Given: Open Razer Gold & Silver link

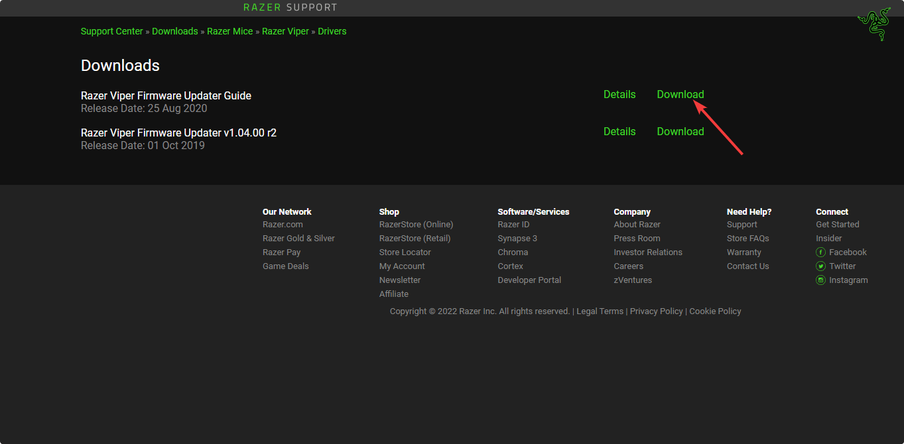Looking at the screenshot, I should 298,238.
